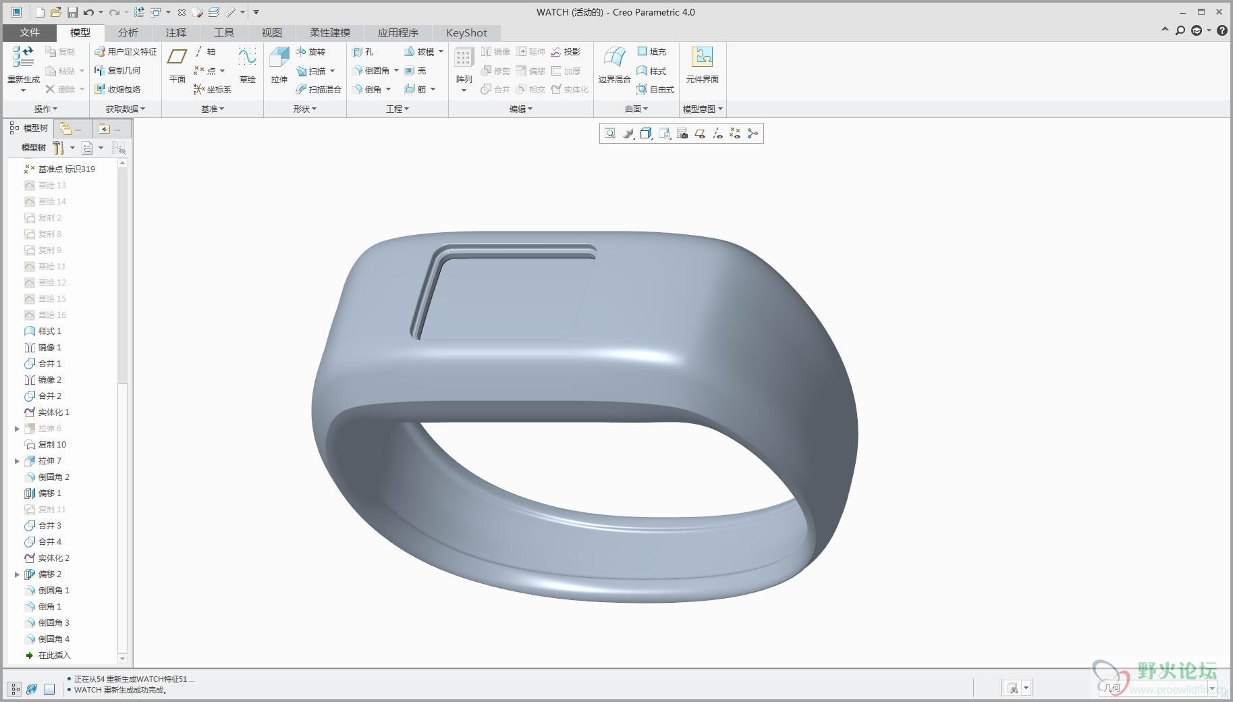Select the 填充 (Fill) surface tool

click(652, 51)
